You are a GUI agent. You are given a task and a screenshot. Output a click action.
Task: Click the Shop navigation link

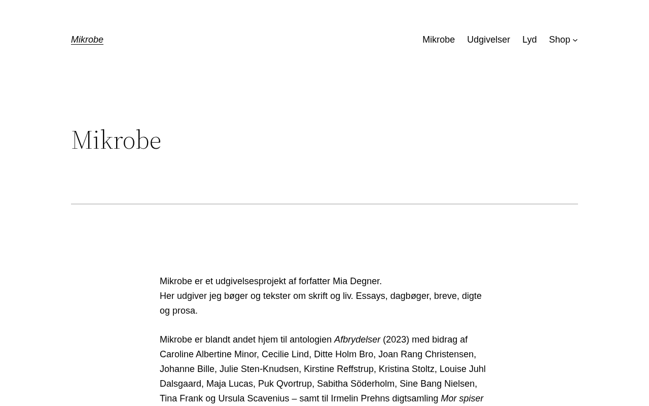559,40
